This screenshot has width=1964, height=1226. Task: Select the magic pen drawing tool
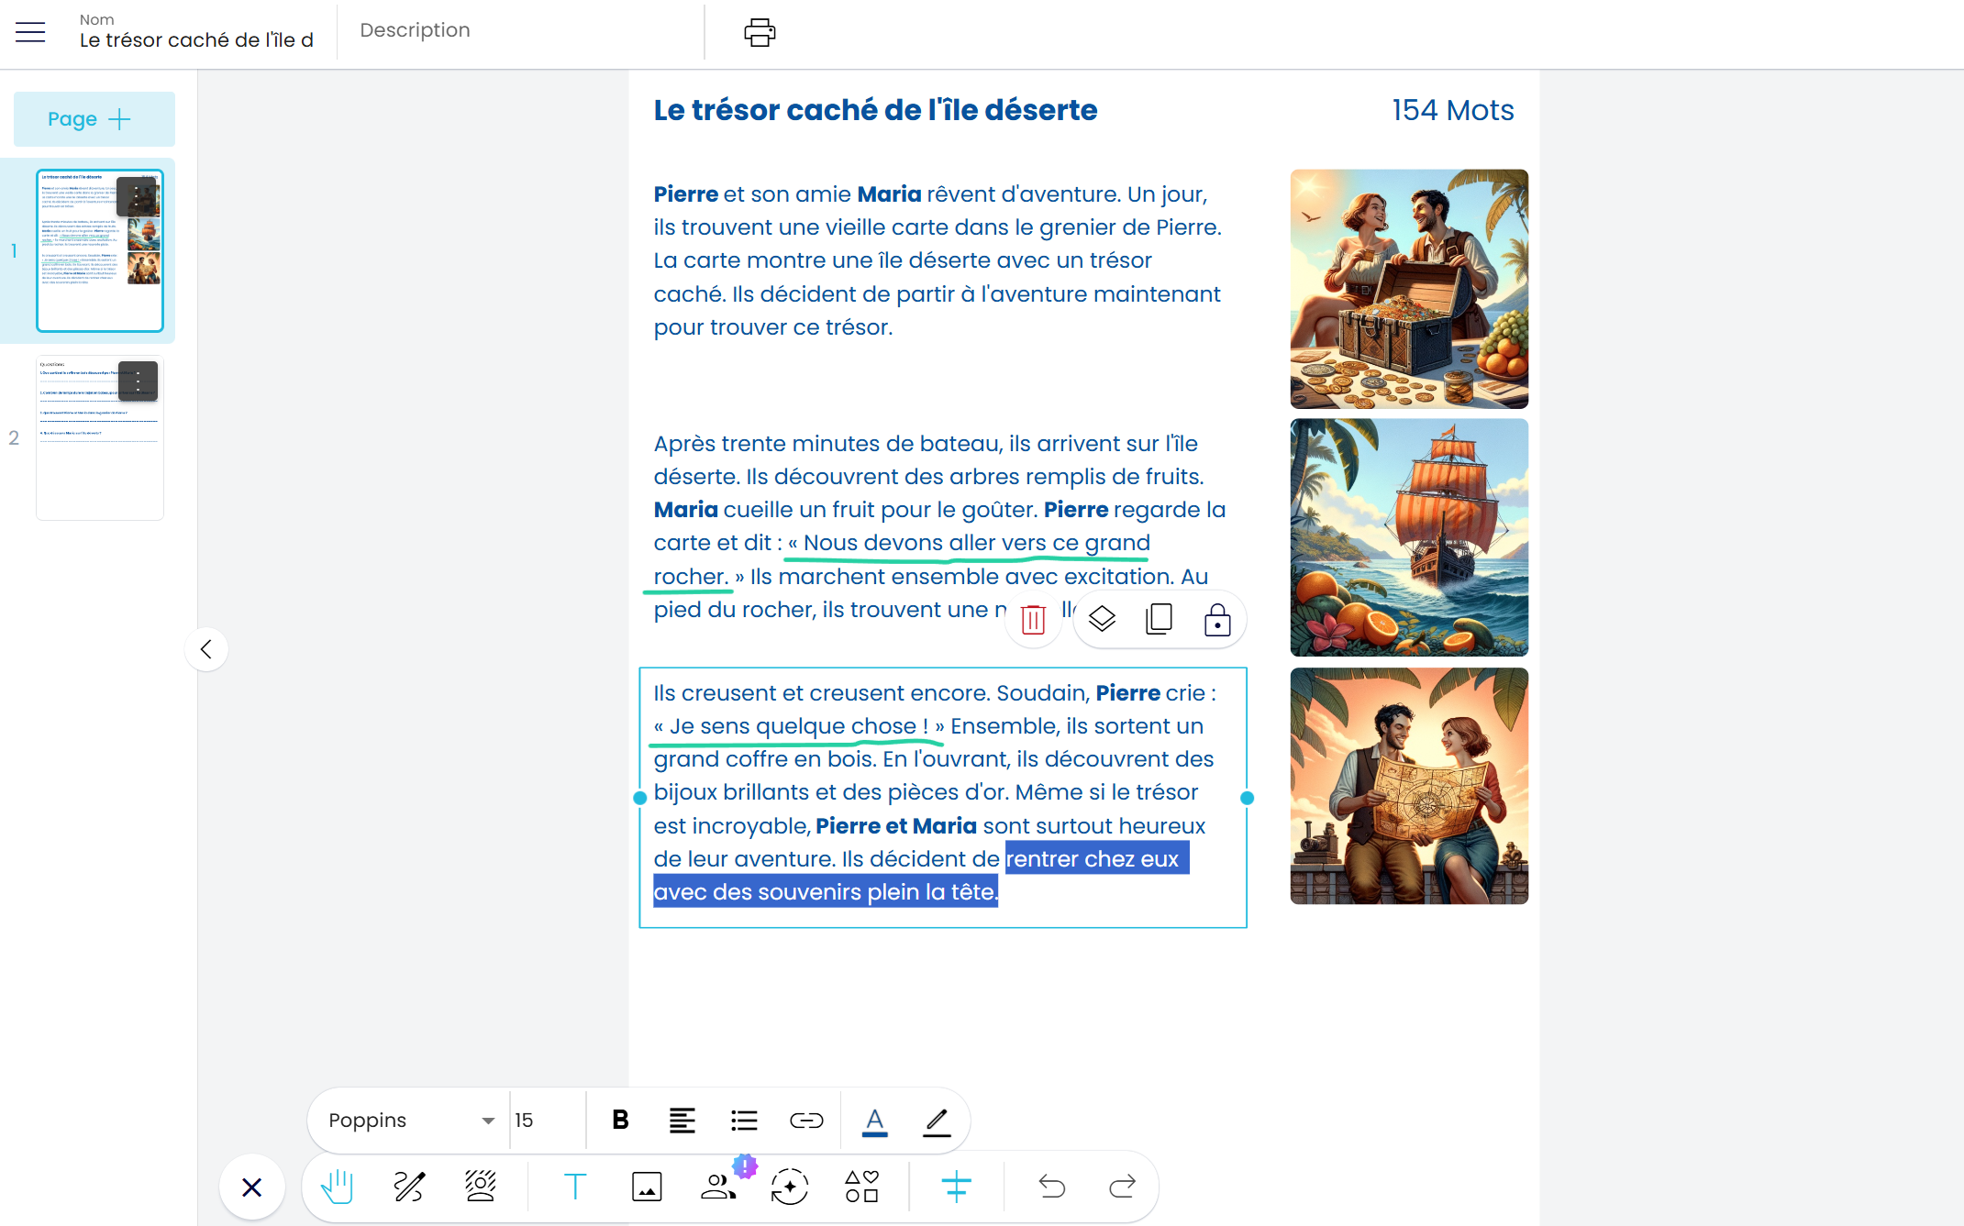click(409, 1187)
